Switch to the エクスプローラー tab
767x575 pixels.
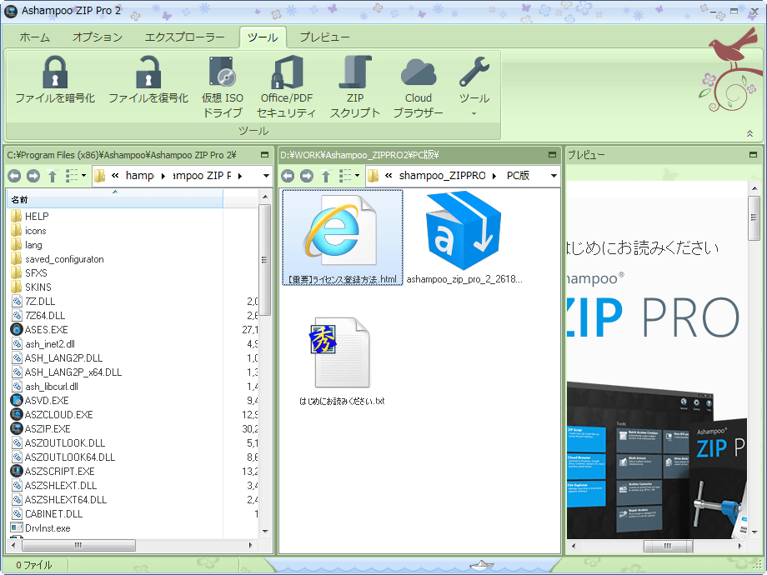[x=185, y=37]
